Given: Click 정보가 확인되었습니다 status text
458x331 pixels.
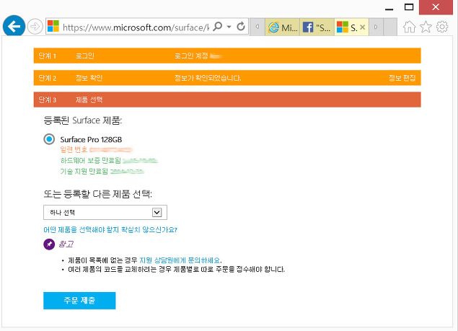Looking at the screenshot, I should [208, 78].
